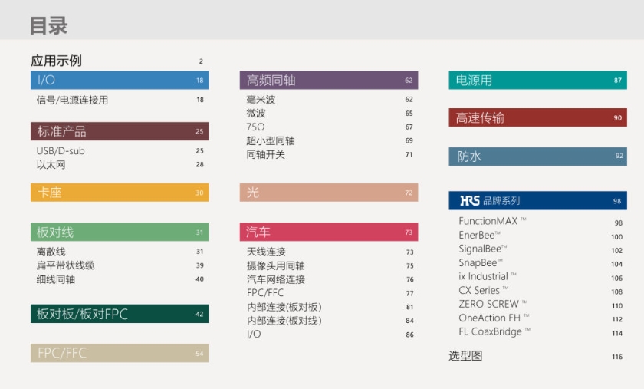Image resolution: width=644 pixels, height=389 pixels.
Task: Open the orange 卡座 category bar
Action: coord(120,193)
